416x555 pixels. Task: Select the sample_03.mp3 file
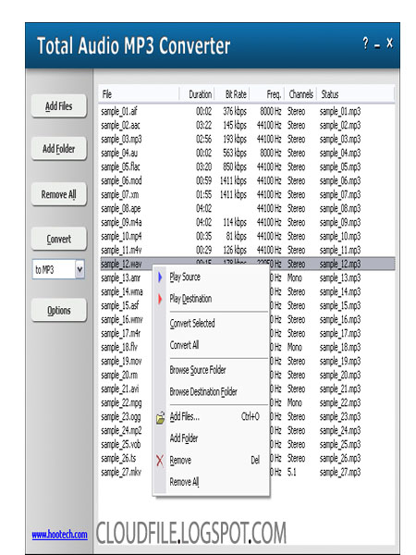pyautogui.click(x=121, y=139)
